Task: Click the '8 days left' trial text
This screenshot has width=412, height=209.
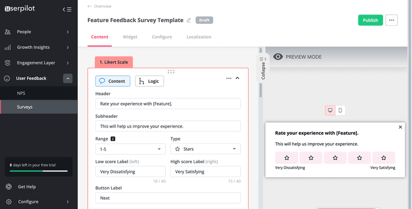Action: (32, 165)
